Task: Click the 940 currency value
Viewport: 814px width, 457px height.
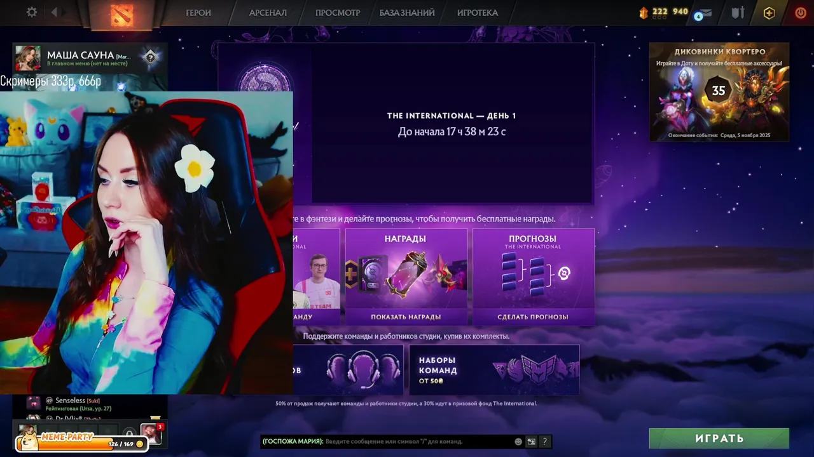Action: click(680, 12)
